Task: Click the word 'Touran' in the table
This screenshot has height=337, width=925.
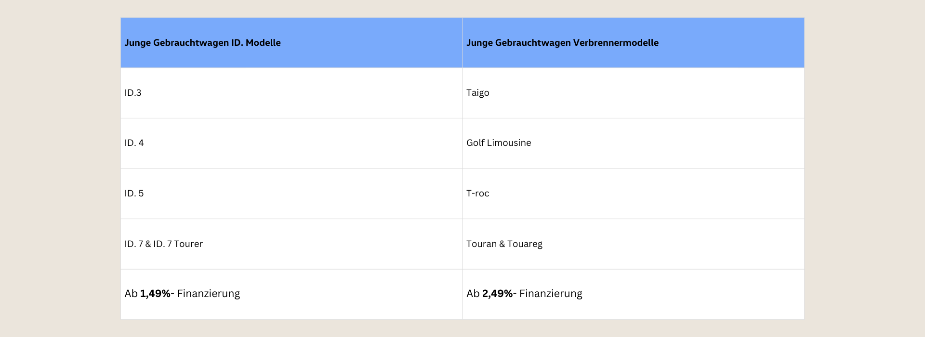Action: pos(481,244)
